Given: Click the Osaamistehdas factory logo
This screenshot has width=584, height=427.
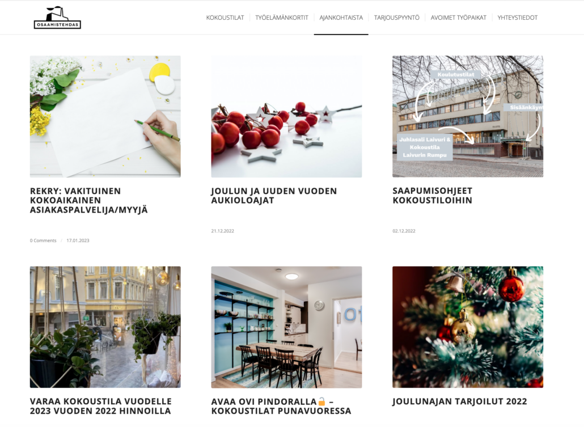Looking at the screenshot, I should point(57,18).
